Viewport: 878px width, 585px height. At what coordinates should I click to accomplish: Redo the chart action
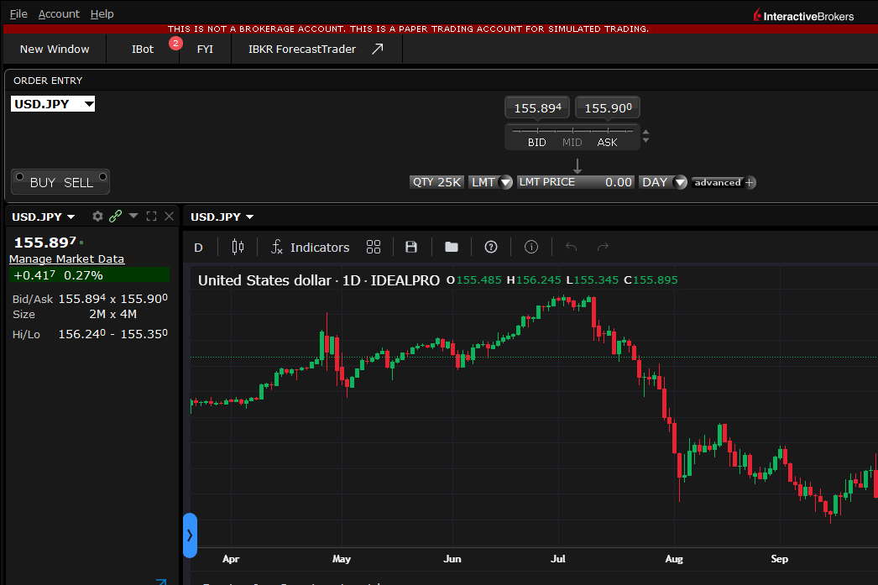click(x=603, y=247)
